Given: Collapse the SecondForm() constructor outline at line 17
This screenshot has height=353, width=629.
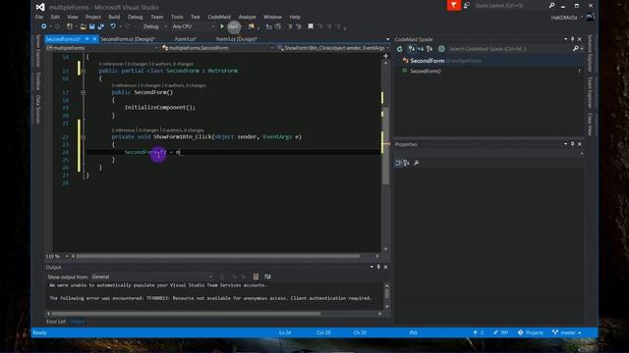Looking at the screenshot, I should tap(83, 92).
